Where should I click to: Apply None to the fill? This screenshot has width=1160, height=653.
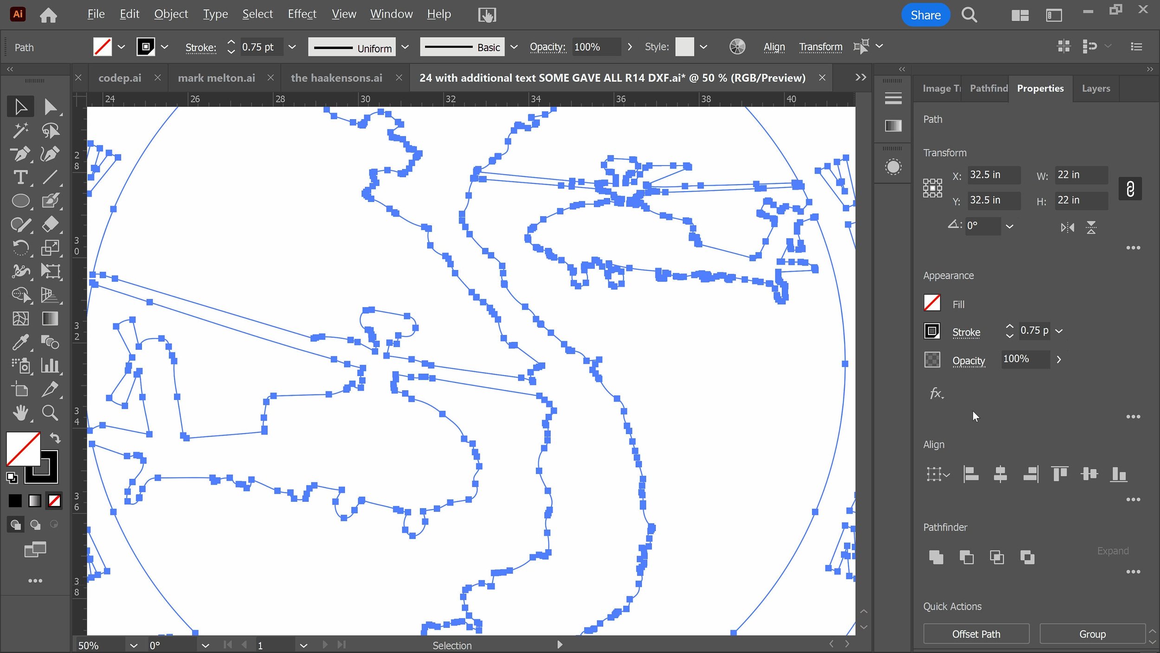click(54, 501)
